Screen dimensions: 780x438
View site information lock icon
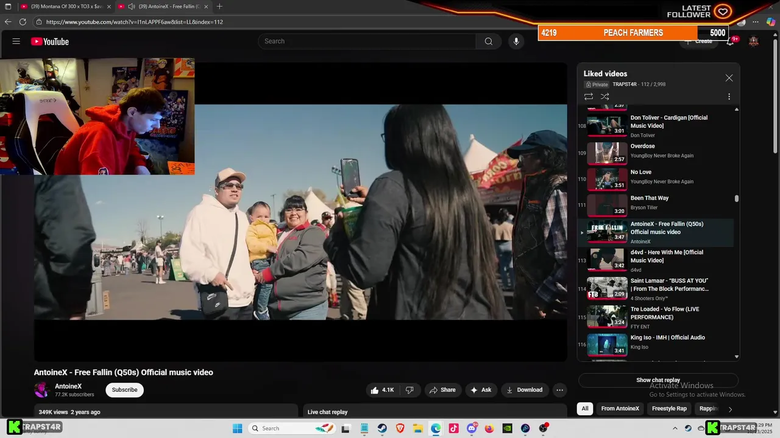tap(39, 22)
